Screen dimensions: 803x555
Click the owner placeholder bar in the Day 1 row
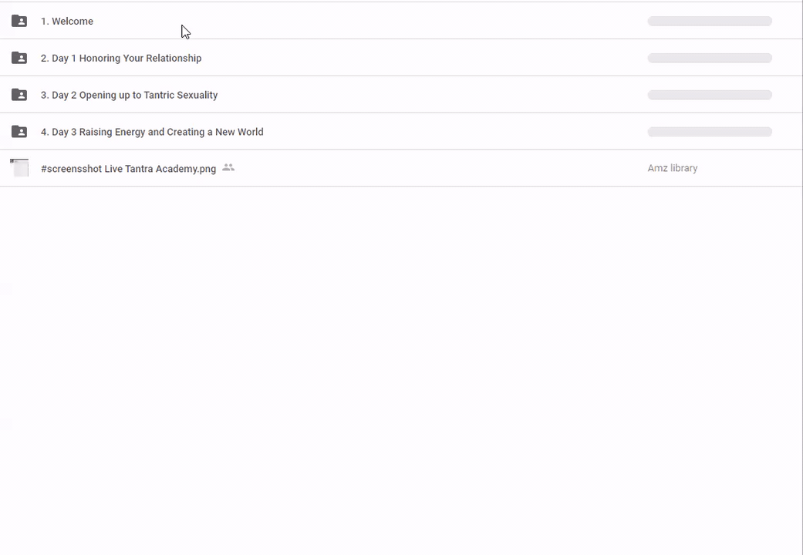(710, 59)
